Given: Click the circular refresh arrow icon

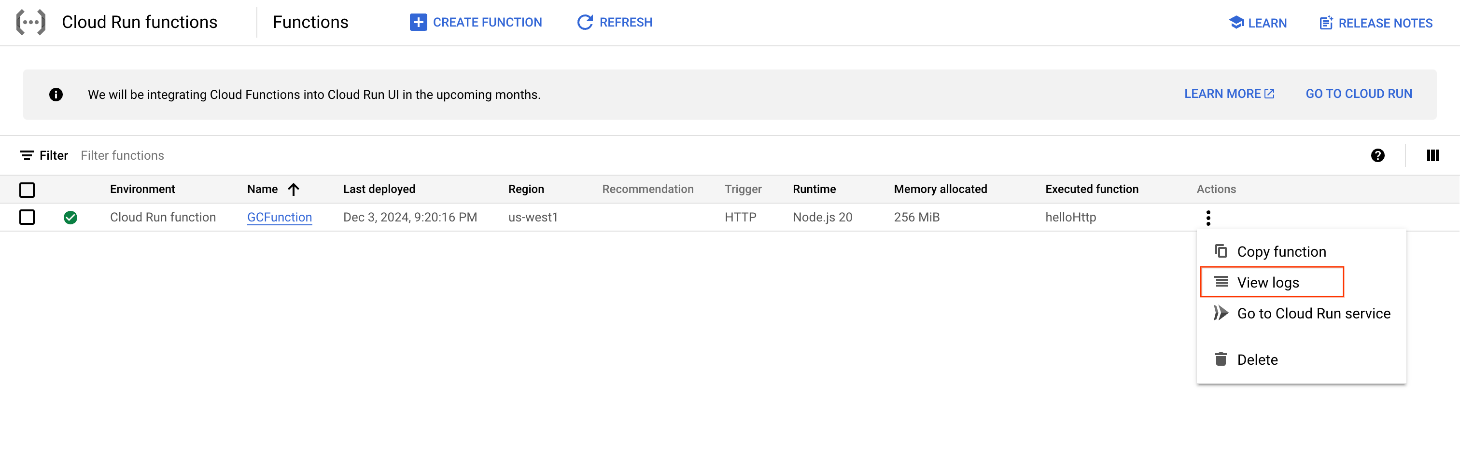Looking at the screenshot, I should coord(585,23).
